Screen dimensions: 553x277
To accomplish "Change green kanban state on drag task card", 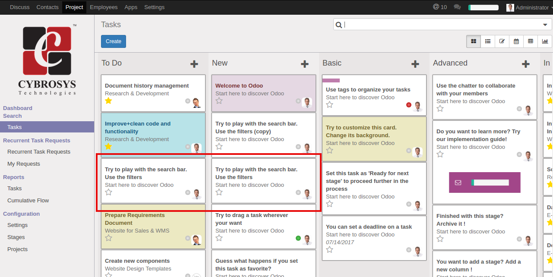I will click(298, 238).
